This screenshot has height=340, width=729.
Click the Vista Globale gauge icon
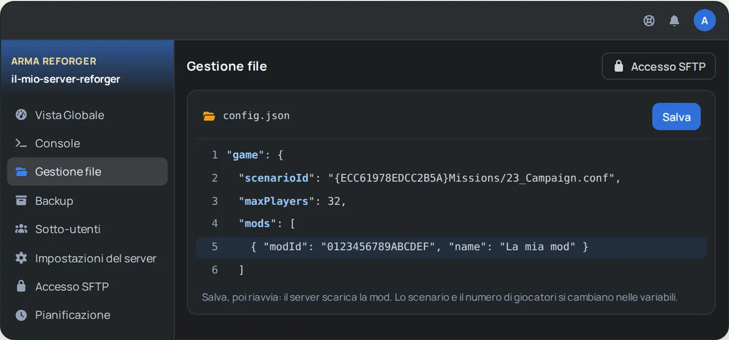(x=21, y=115)
